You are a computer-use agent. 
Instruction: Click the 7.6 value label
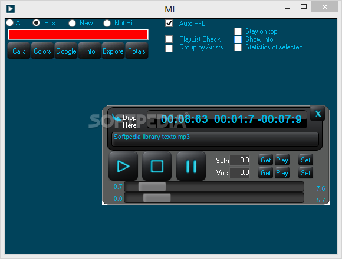[x=321, y=188]
